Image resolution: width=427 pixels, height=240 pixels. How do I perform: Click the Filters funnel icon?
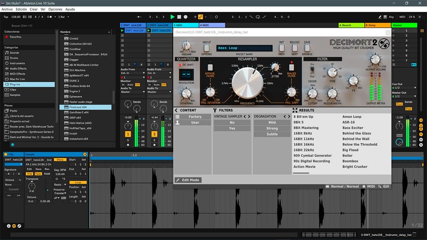click(x=215, y=110)
